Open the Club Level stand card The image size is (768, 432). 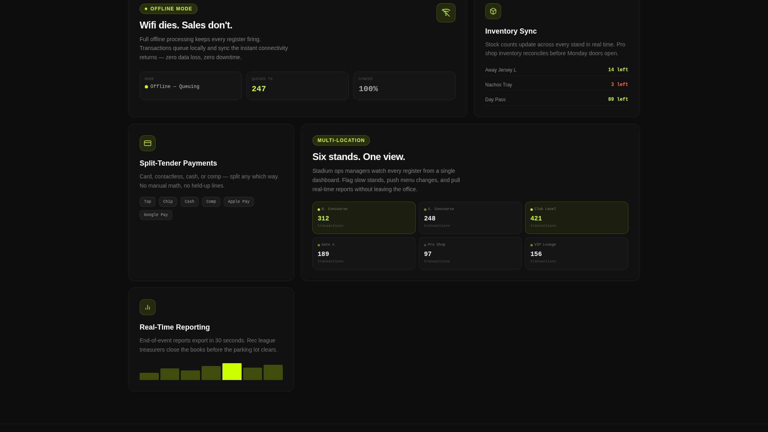pos(577,218)
